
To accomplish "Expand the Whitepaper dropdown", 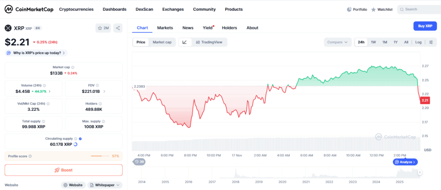I will 105,185.
